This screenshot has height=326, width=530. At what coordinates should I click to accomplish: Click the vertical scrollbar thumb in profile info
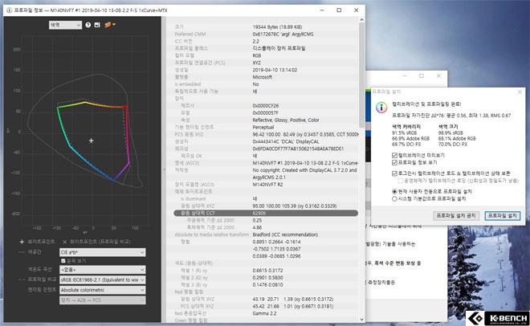[x=361, y=75]
